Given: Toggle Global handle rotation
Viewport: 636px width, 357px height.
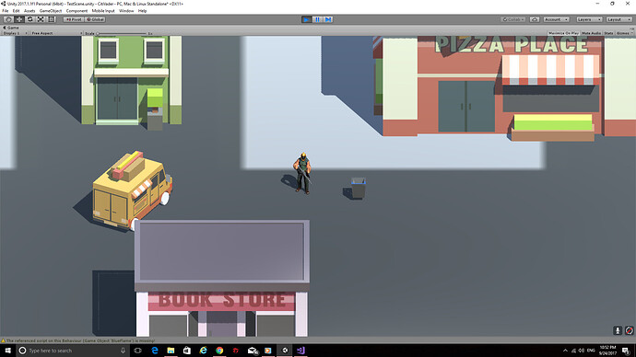Looking at the screenshot, I should point(95,19).
